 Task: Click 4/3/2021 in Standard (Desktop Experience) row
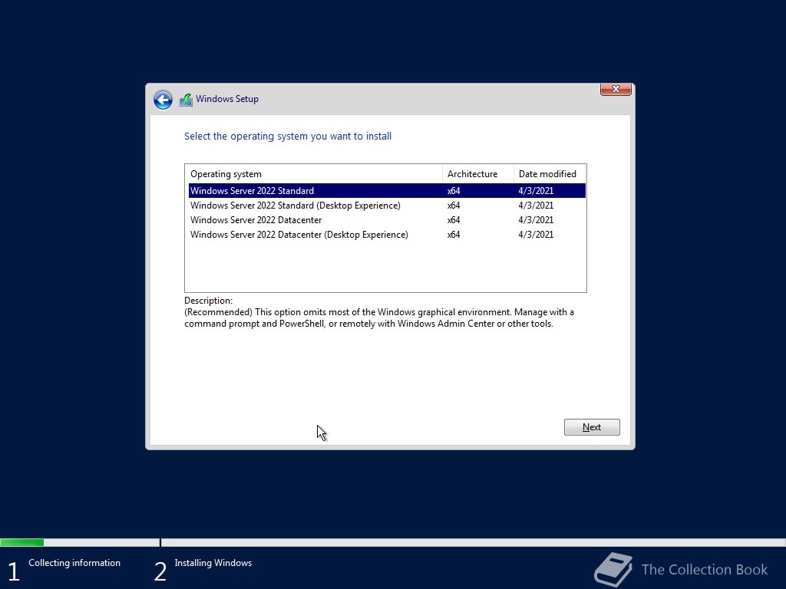tap(536, 206)
